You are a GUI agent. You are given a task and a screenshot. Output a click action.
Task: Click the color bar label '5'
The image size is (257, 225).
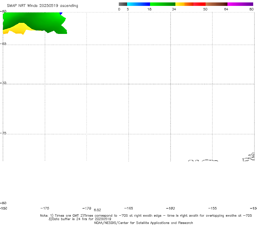[x=128, y=9]
